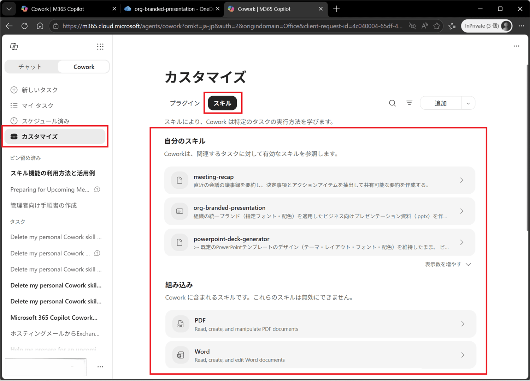Open the Preparing for Upcoming Me... task
The height and width of the screenshot is (381, 530).
pos(50,189)
